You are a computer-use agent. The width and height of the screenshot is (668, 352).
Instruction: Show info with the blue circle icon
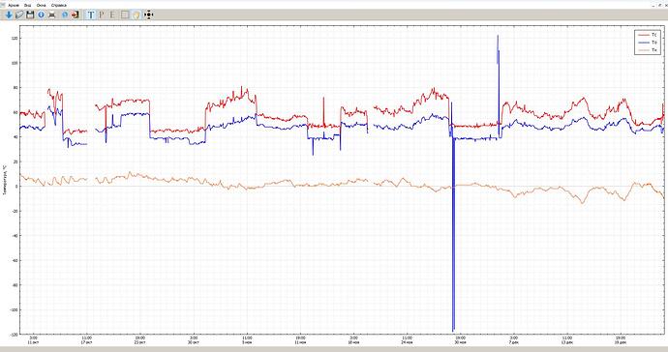(x=41, y=15)
